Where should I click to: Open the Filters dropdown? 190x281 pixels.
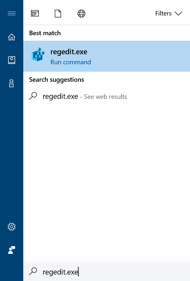163,13
